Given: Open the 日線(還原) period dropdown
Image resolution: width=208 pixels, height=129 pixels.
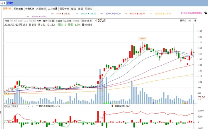Looking at the screenshot, I should pos(89,21).
